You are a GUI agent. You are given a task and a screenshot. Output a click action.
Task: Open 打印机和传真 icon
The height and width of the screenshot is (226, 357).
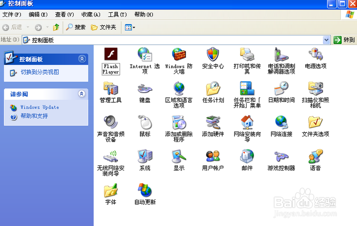(x=247, y=54)
